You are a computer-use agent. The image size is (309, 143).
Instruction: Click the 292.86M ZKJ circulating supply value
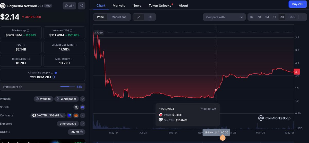click(40, 77)
